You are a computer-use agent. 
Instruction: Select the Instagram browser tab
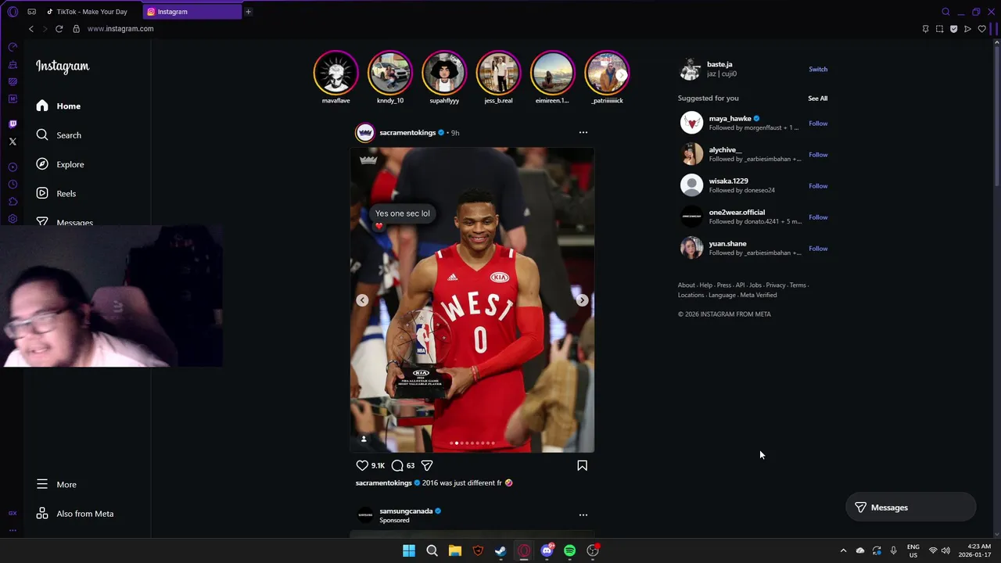coord(193,12)
